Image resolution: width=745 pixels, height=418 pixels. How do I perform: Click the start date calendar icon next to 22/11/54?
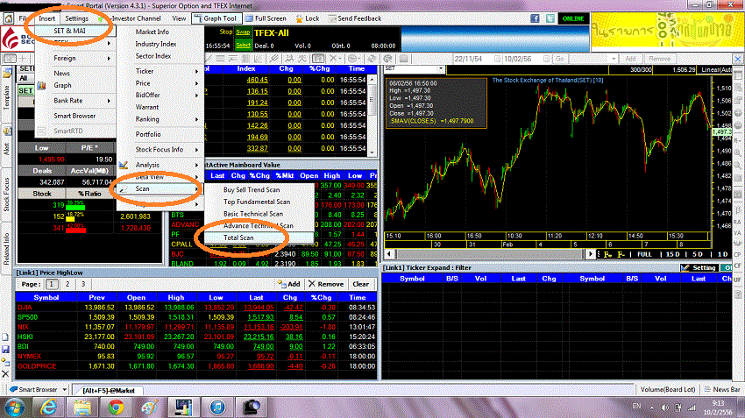(x=497, y=59)
